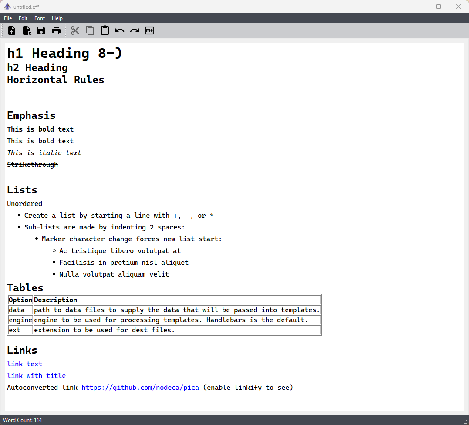
Task: Undo the last edit
Action: pyautogui.click(x=120, y=30)
